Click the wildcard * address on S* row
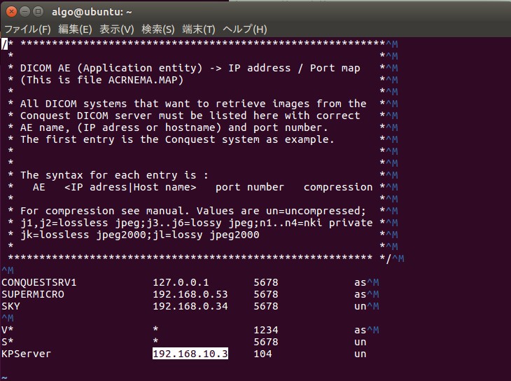Screen dimensions: 511x381 coord(156,341)
